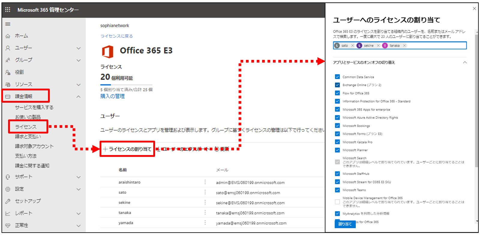Open 支払い方法 menu item
The width and height of the screenshot is (482, 235).
click(26, 156)
